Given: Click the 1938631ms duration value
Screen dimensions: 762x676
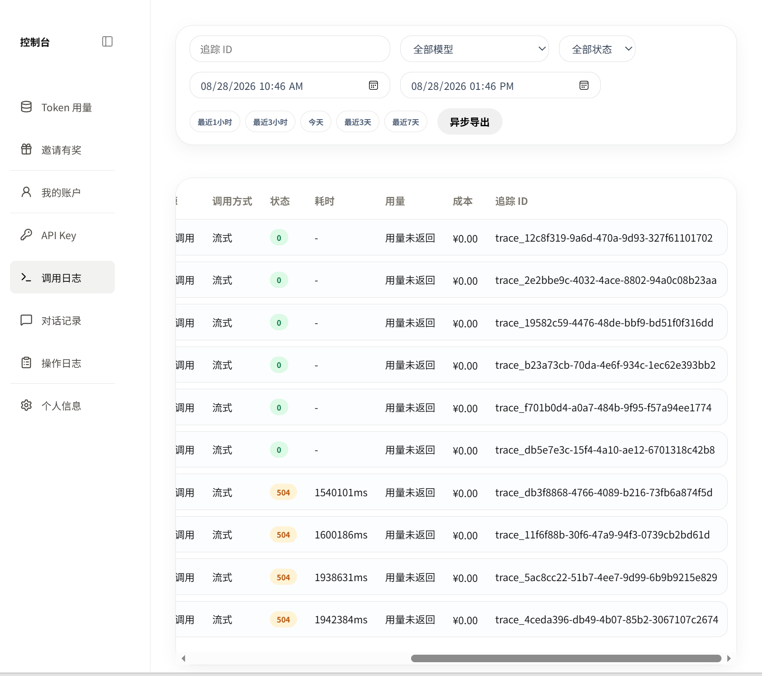Looking at the screenshot, I should [x=341, y=577].
